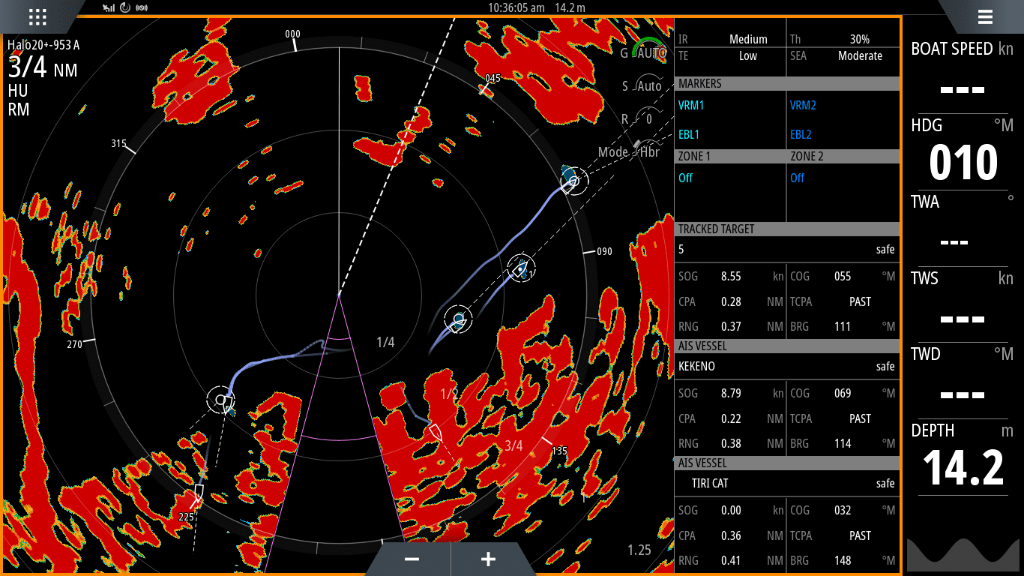Enable the VRM1 range marker

click(x=690, y=106)
